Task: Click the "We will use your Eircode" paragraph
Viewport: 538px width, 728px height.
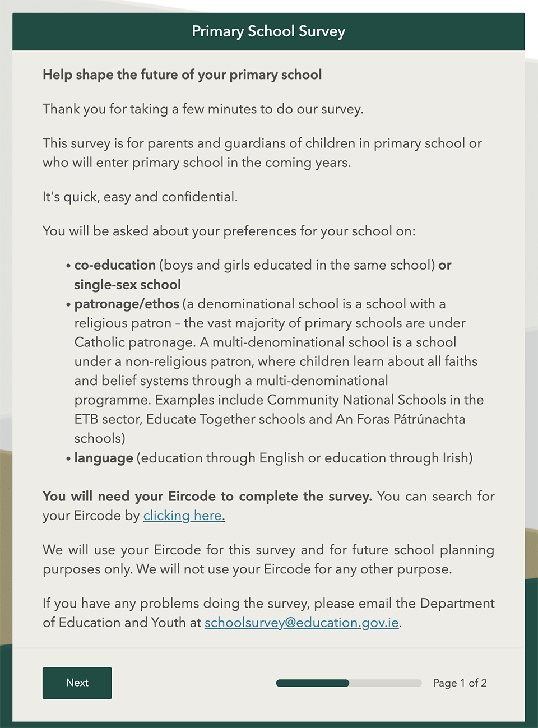Action: (268, 559)
